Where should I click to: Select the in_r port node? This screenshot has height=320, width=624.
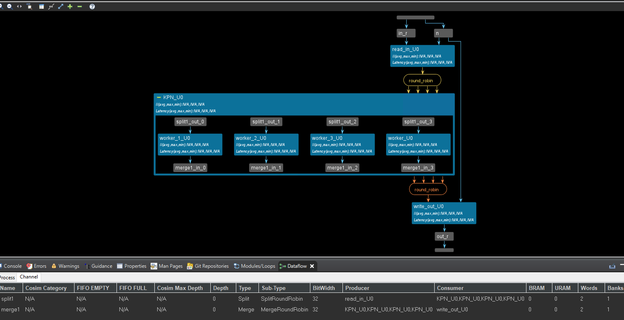tap(406, 33)
